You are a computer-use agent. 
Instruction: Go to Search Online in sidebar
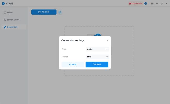(12, 20)
